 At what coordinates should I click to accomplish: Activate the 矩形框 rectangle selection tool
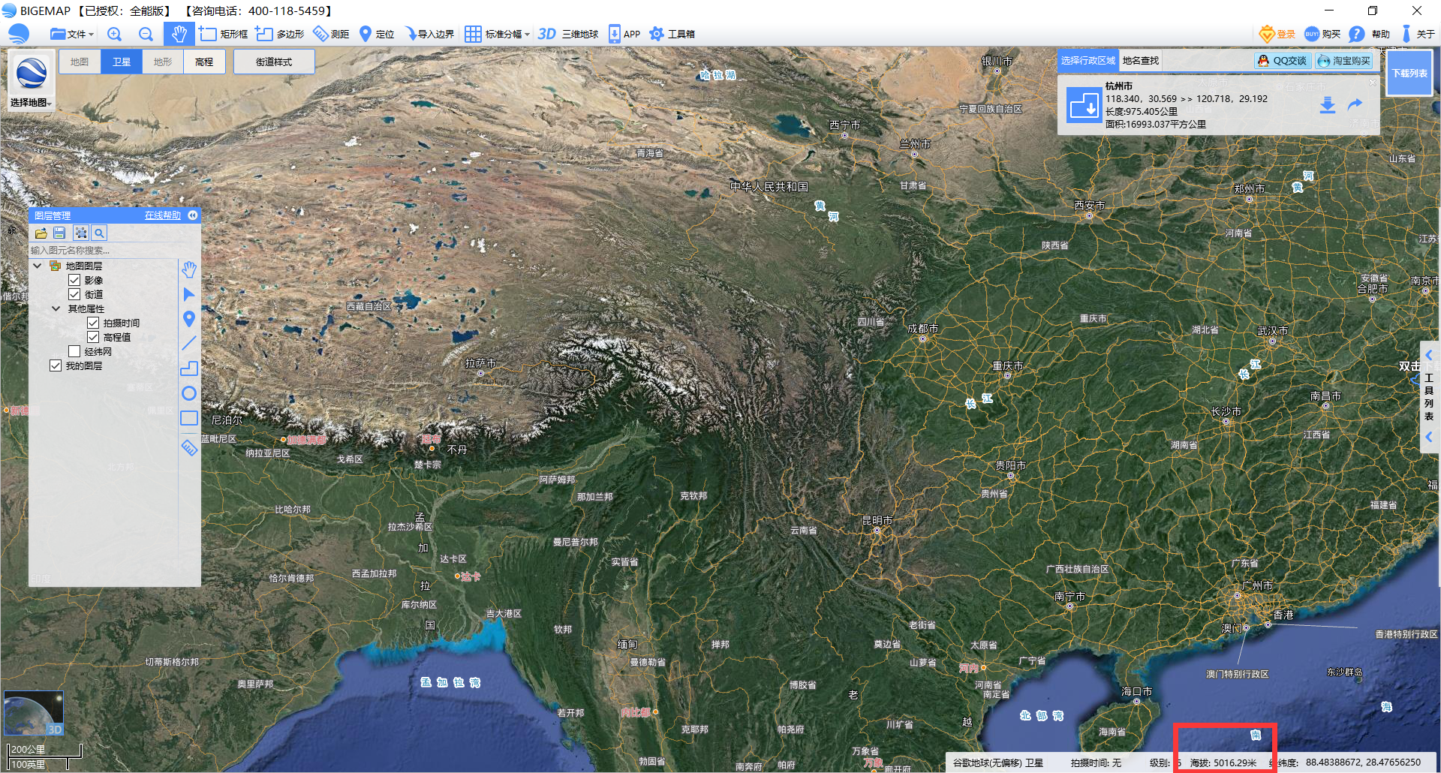(224, 34)
